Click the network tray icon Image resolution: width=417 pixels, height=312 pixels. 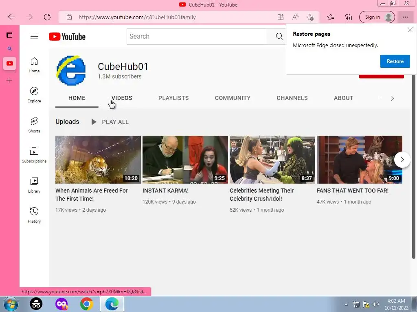pyautogui.click(x=356, y=304)
